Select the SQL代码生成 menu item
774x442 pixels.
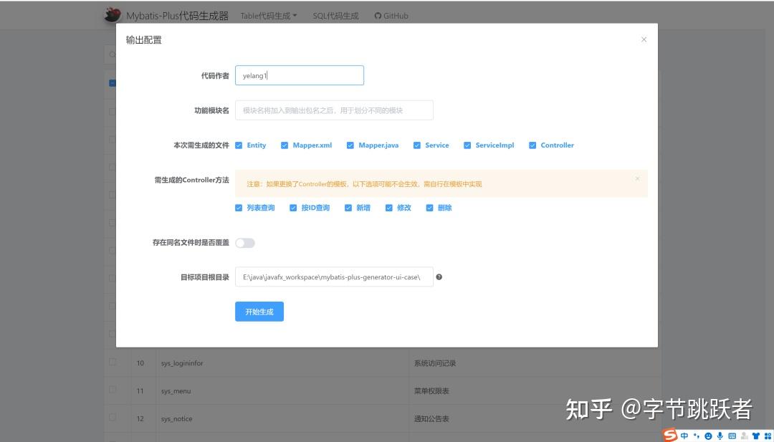(x=335, y=15)
